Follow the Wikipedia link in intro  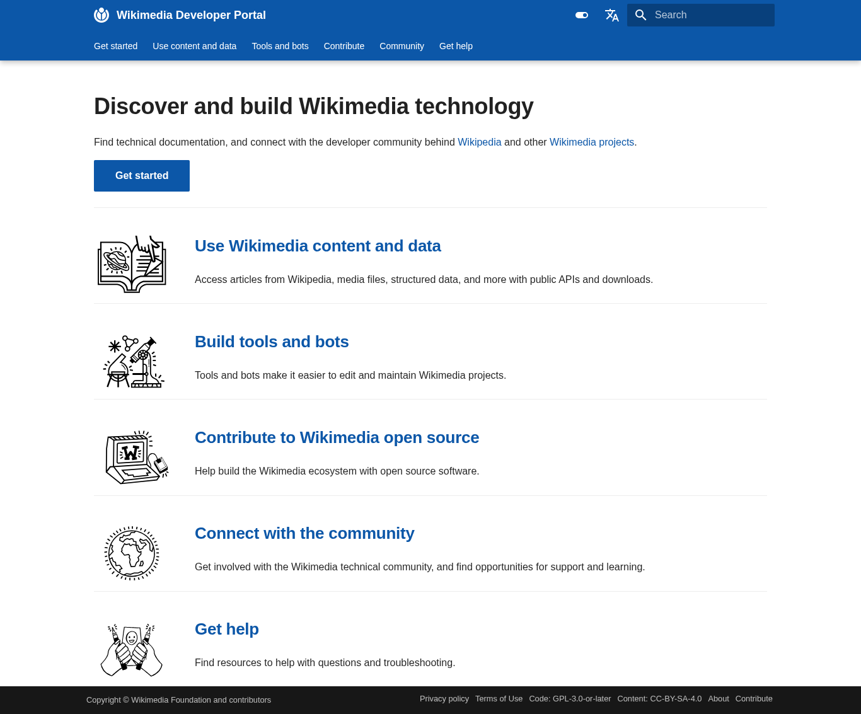[479, 142]
